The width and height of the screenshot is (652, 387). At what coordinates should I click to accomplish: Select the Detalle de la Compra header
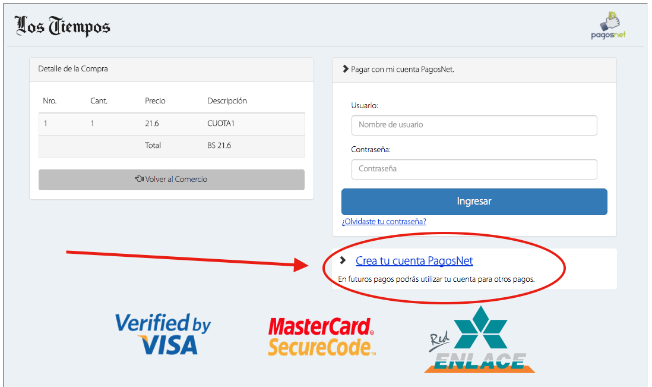172,69
